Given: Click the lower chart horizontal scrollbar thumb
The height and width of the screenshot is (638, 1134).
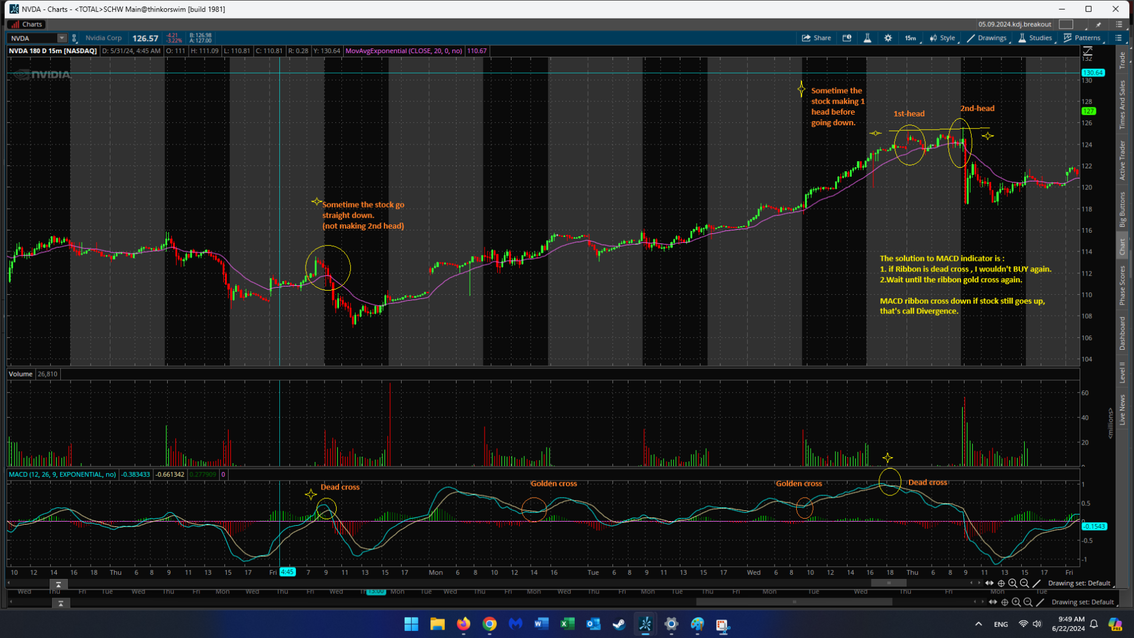Looking at the screenshot, I should point(794,602).
